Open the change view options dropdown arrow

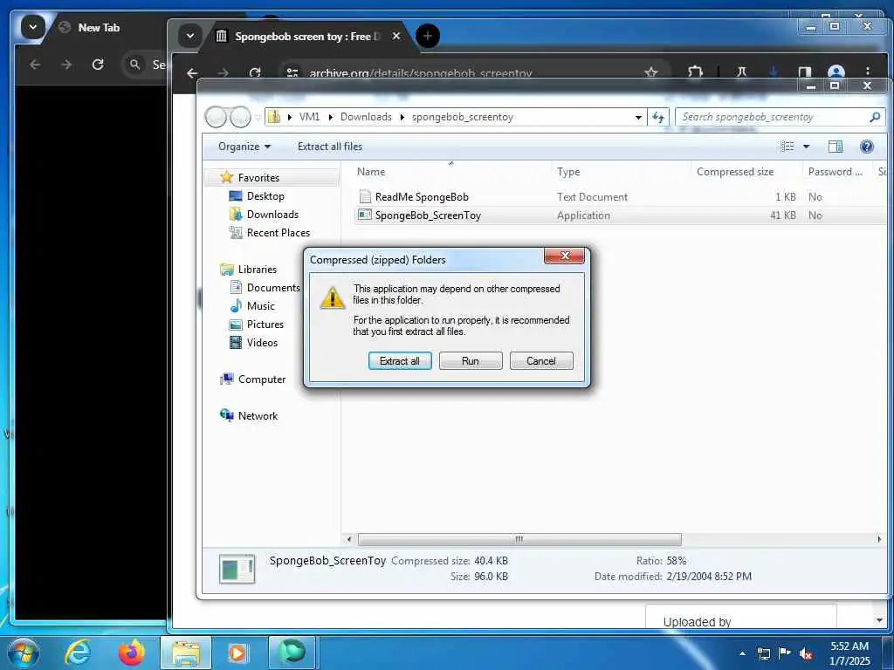click(x=806, y=147)
